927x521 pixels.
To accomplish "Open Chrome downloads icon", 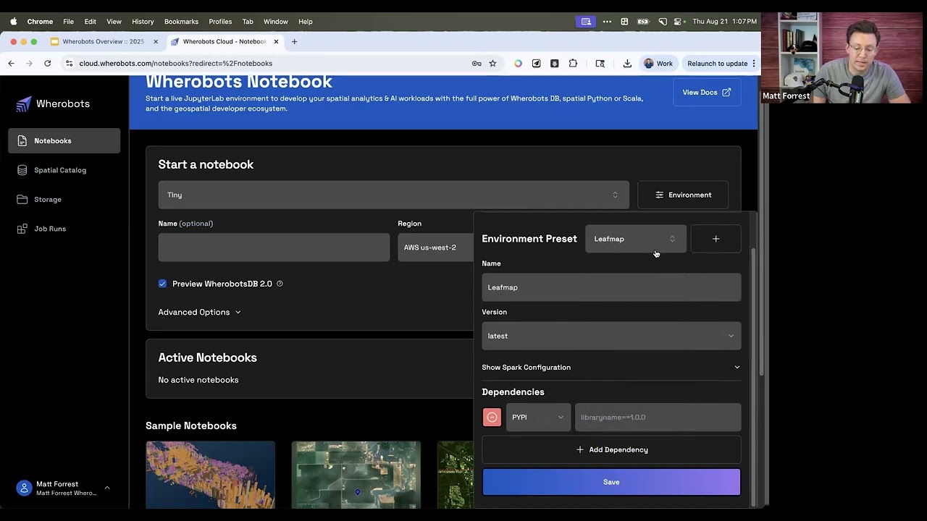I will click(627, 64).
